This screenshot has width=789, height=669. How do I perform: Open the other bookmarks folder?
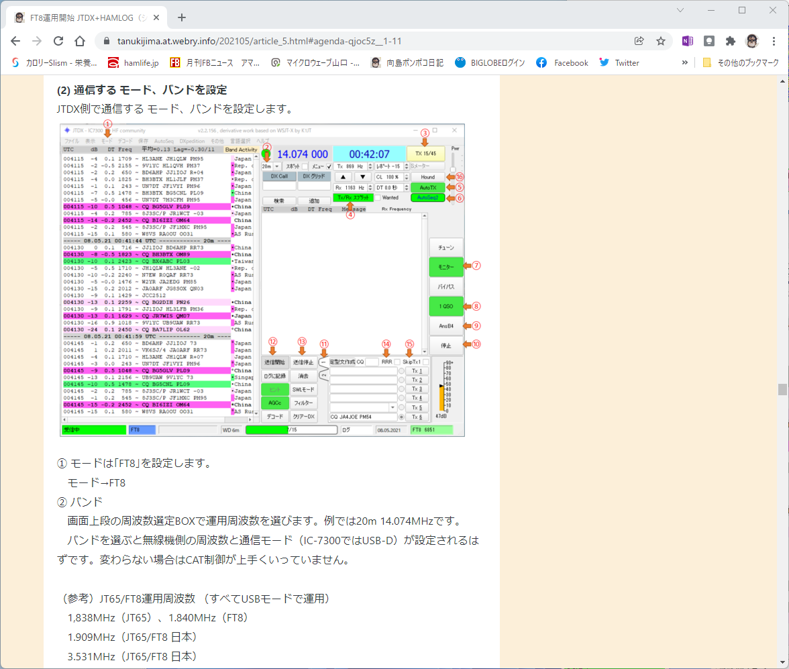pyautogui.click(x=741, y=62)
